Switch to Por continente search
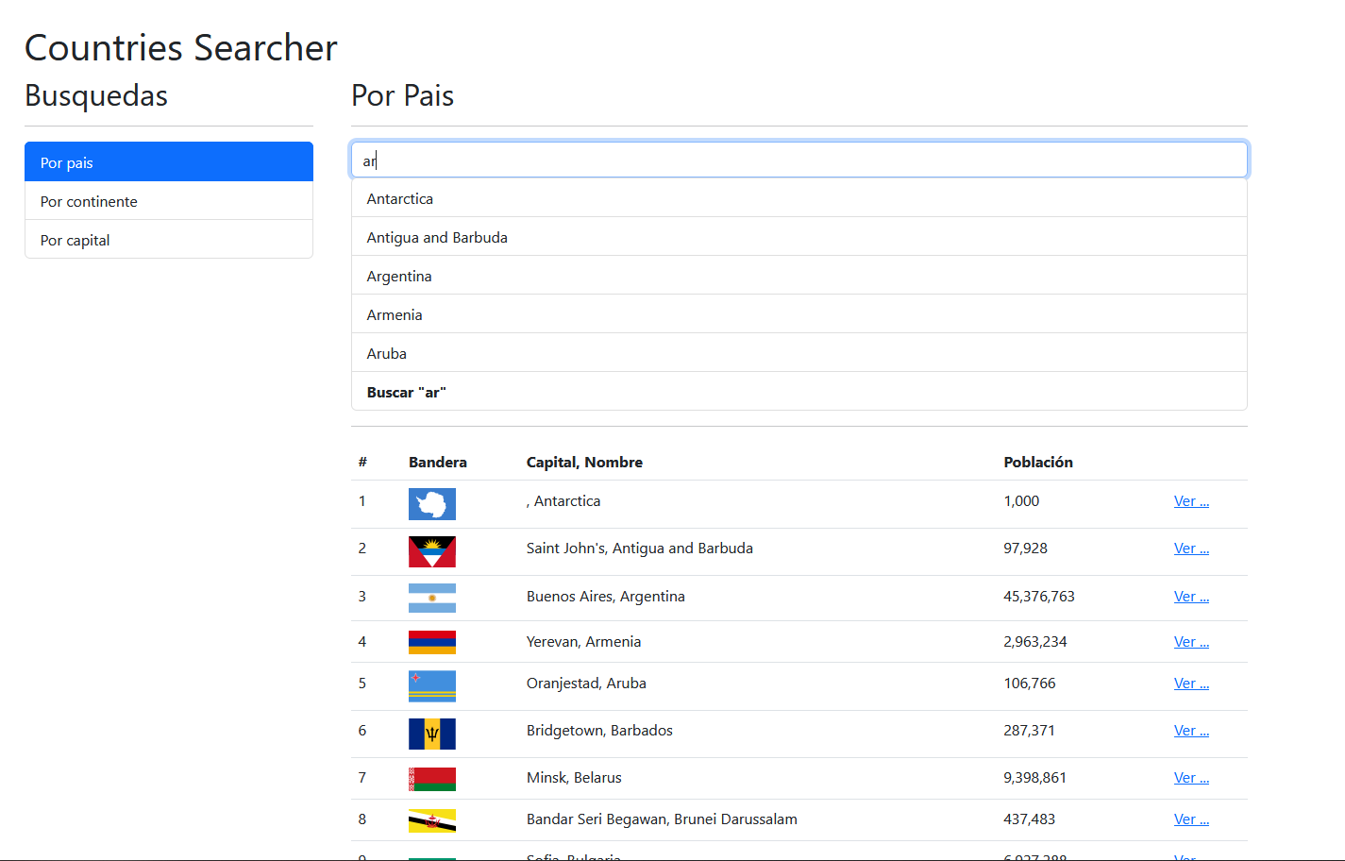This screenshot has height=861, width=1345. (169, 201)
